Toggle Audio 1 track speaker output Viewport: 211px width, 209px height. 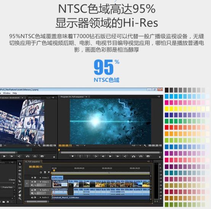point(32,190)
